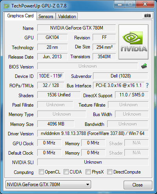Viewport: 157px width, 194px height.
Task: Click the Driver Version field nvlddmkm
Action: click(93, 133)
